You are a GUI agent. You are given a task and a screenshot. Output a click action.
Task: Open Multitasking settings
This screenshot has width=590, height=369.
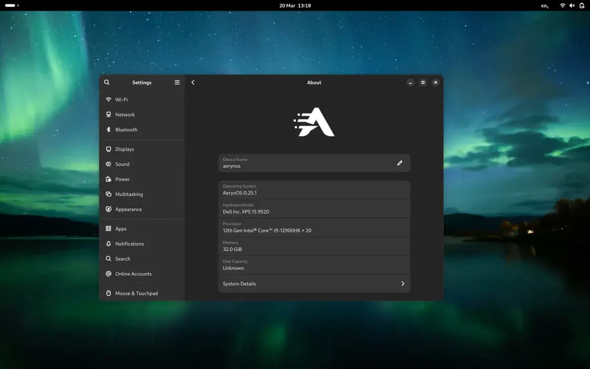pos(129,194)
